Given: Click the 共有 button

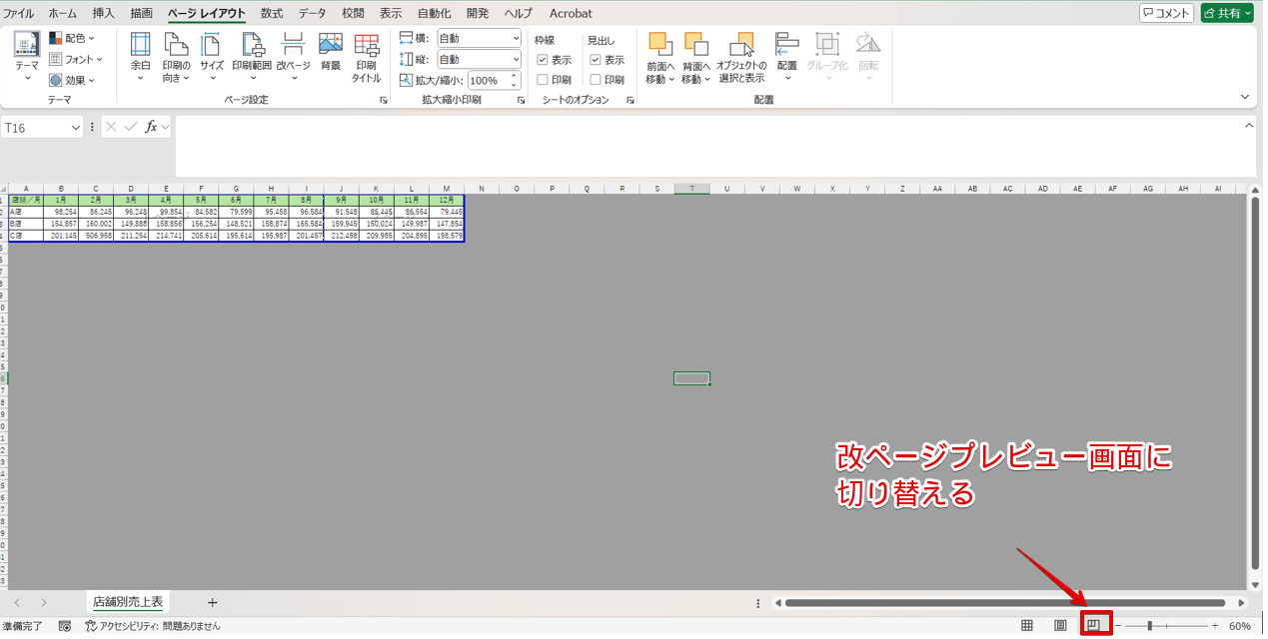Looking at the screenshot, I should (1225, 12).
